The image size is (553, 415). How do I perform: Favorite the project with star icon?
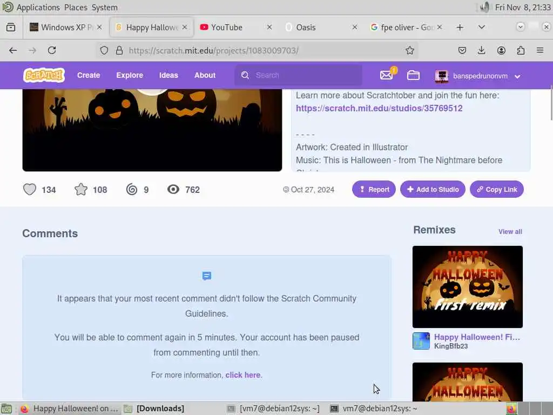[81, 190]
